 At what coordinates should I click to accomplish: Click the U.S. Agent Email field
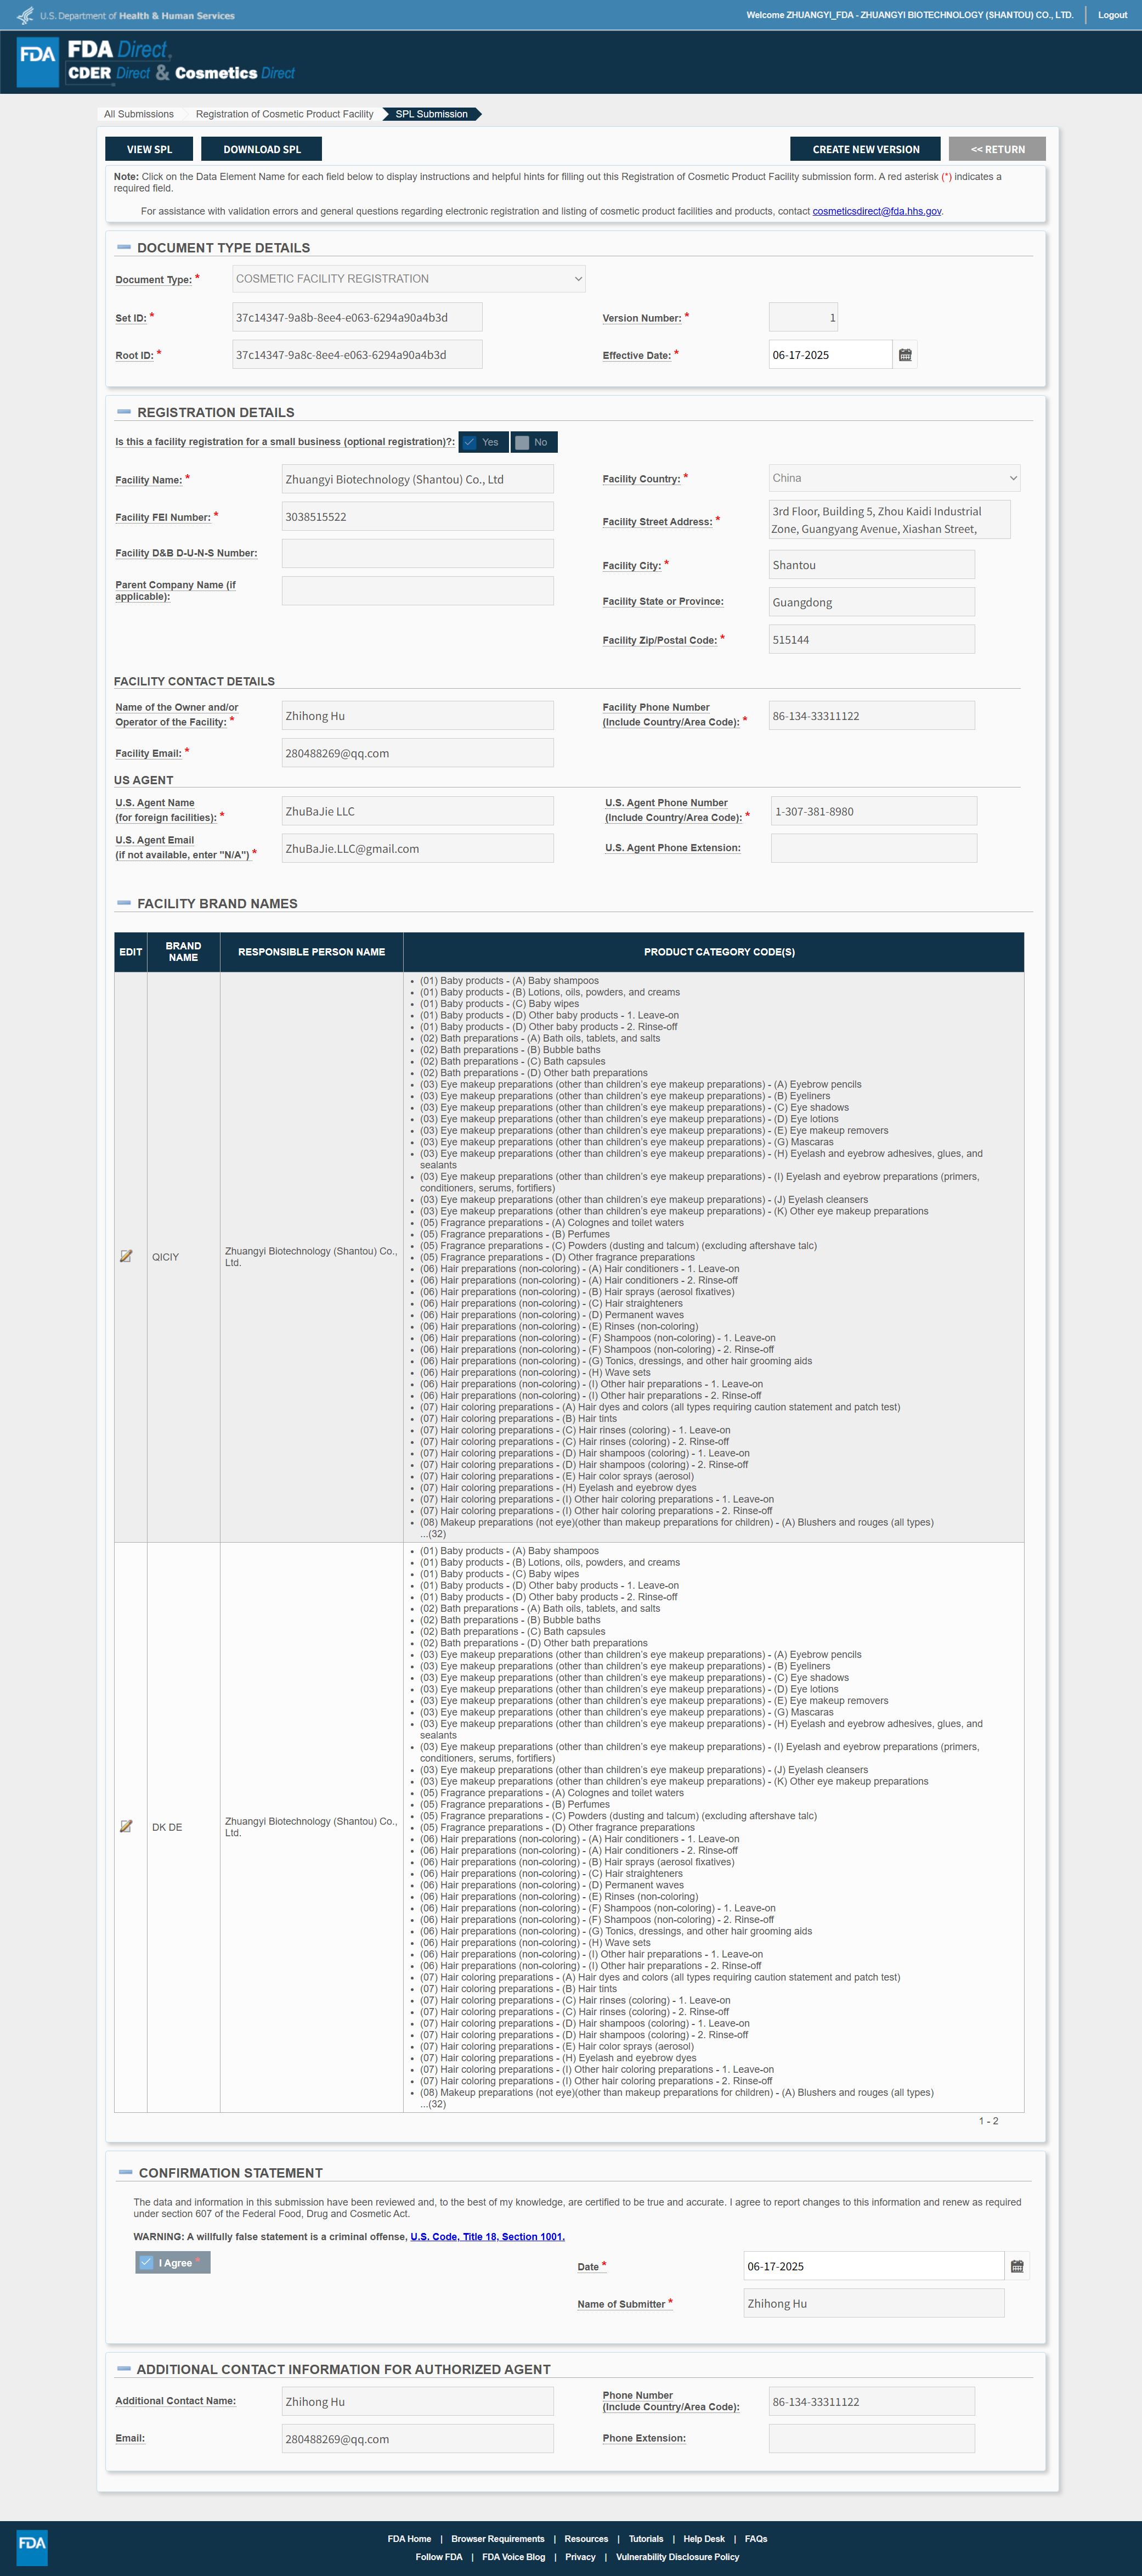point(417,849)
